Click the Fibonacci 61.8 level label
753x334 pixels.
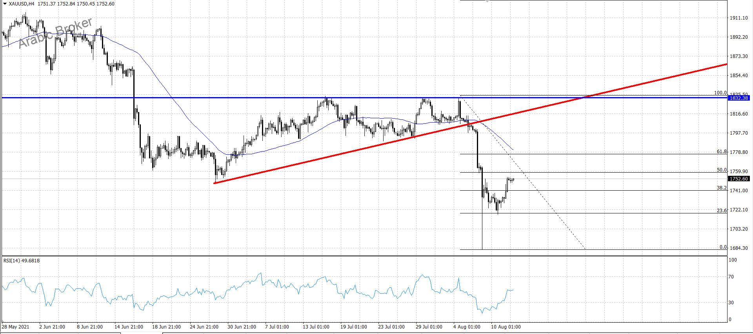tap(722, 152)
